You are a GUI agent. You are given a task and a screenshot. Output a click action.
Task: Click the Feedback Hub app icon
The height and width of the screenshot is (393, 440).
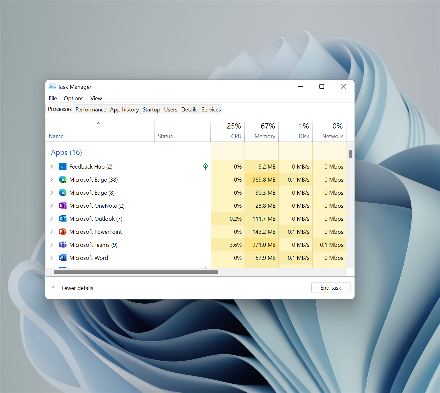click(x=63, y=167)
